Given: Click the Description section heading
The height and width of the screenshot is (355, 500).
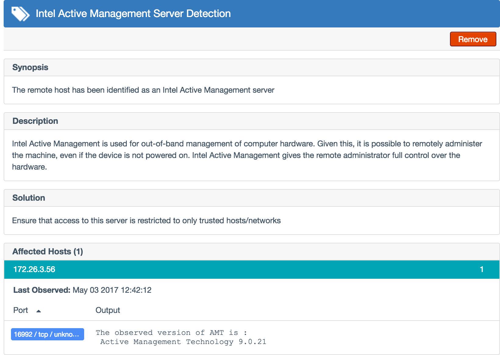Looking at the screenshot, I should click(x=35, y=121).
